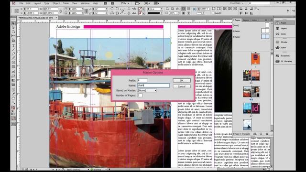The height and width of the screenshot is (172, 306).
Task: Click the fill/stroke swatch in toolbox
Action: click(x=13, y=108)
